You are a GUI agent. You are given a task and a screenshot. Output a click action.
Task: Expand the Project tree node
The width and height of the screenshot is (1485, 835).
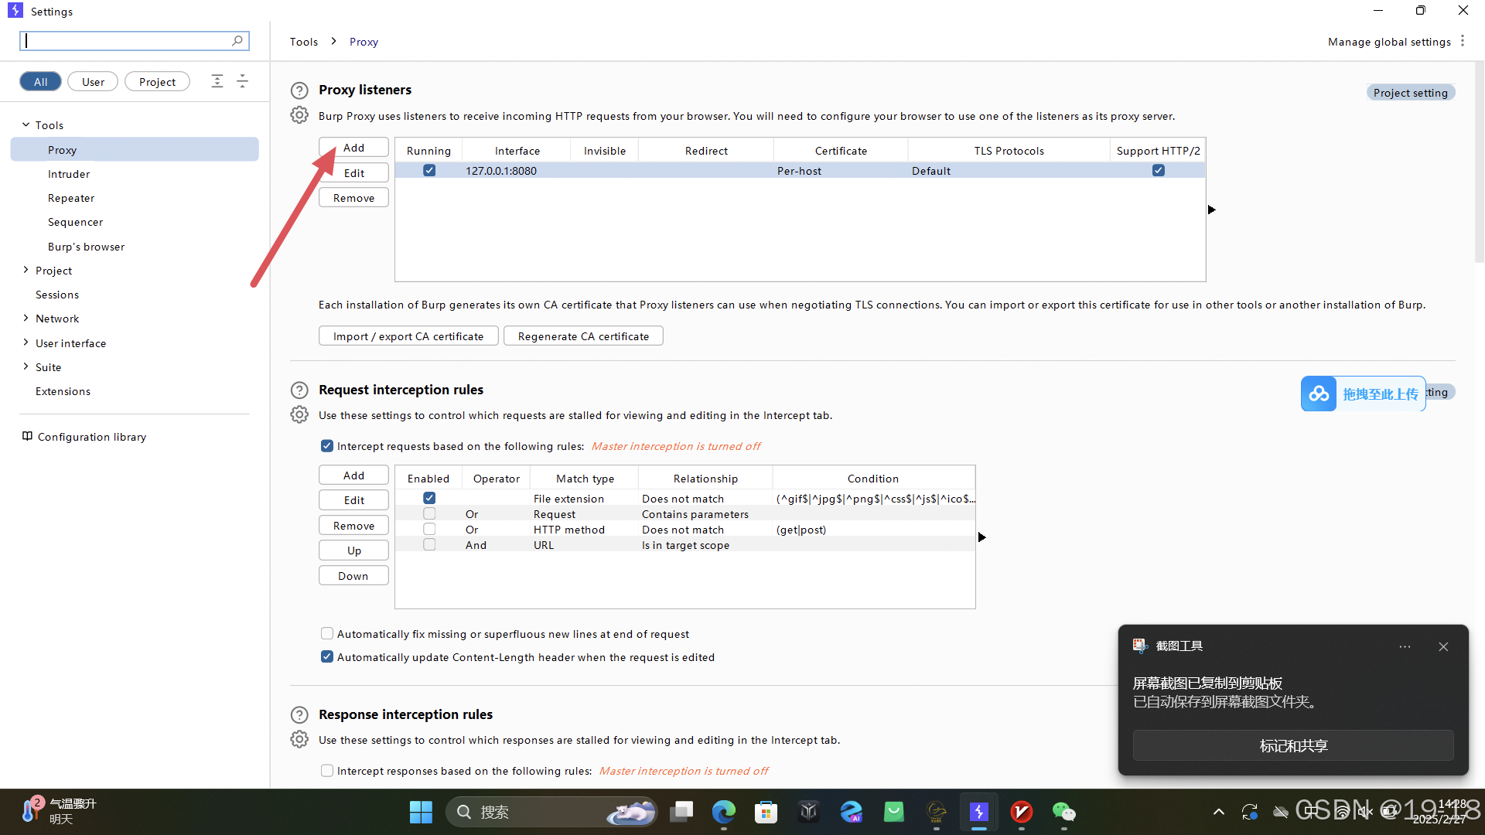26,271
